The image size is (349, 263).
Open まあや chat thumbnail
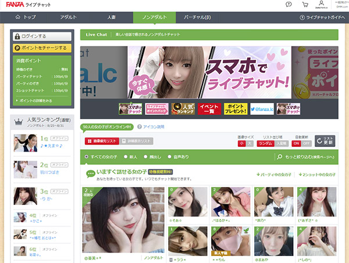point(274,242)
